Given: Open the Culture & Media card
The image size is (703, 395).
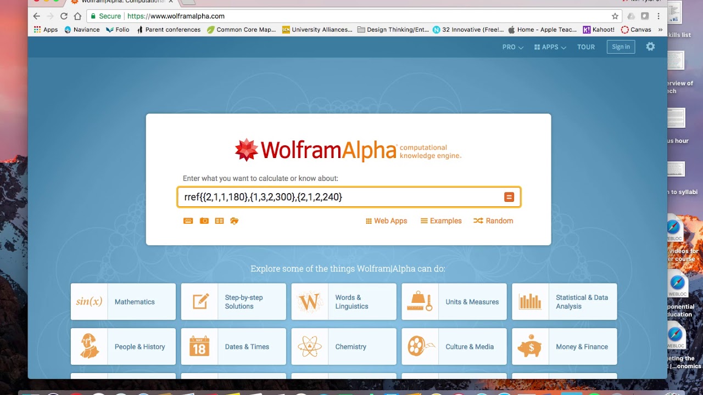Looking at the screenshot, I should click(454, 347).
